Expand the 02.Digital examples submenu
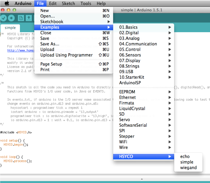Viewport: 210px width, 183px height. (x=144, y=33)
